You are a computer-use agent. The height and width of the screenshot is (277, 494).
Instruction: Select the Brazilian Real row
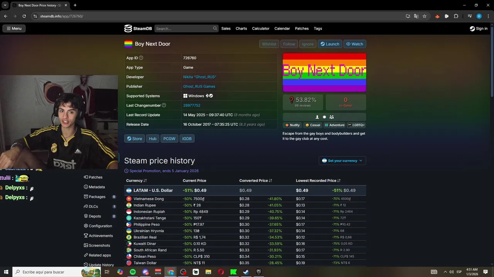245,237
